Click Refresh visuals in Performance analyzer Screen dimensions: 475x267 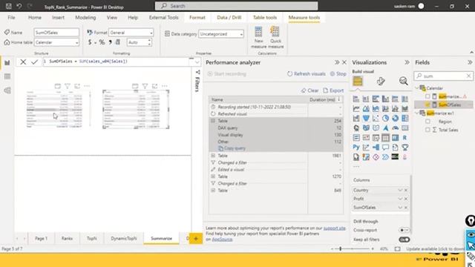click(307, 74)
